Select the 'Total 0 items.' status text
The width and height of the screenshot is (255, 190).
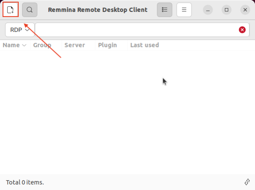click(x=25, y=182)
